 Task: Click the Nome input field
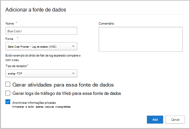41,31
